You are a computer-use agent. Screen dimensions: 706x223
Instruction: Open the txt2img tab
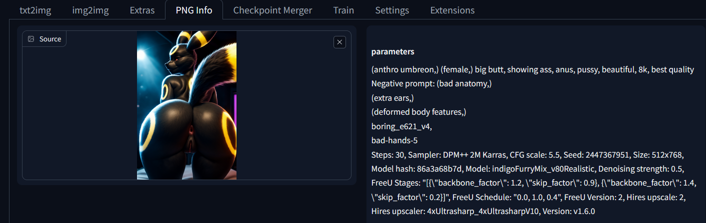click(x=35, y=10)
